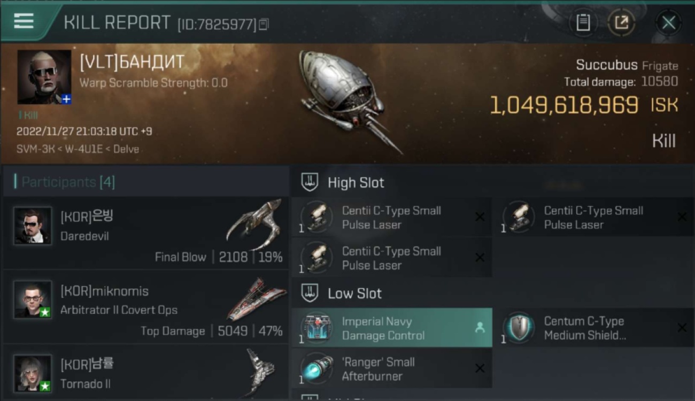Select the Participants [4] tab

pyautogui.click(x=68, y=182)
